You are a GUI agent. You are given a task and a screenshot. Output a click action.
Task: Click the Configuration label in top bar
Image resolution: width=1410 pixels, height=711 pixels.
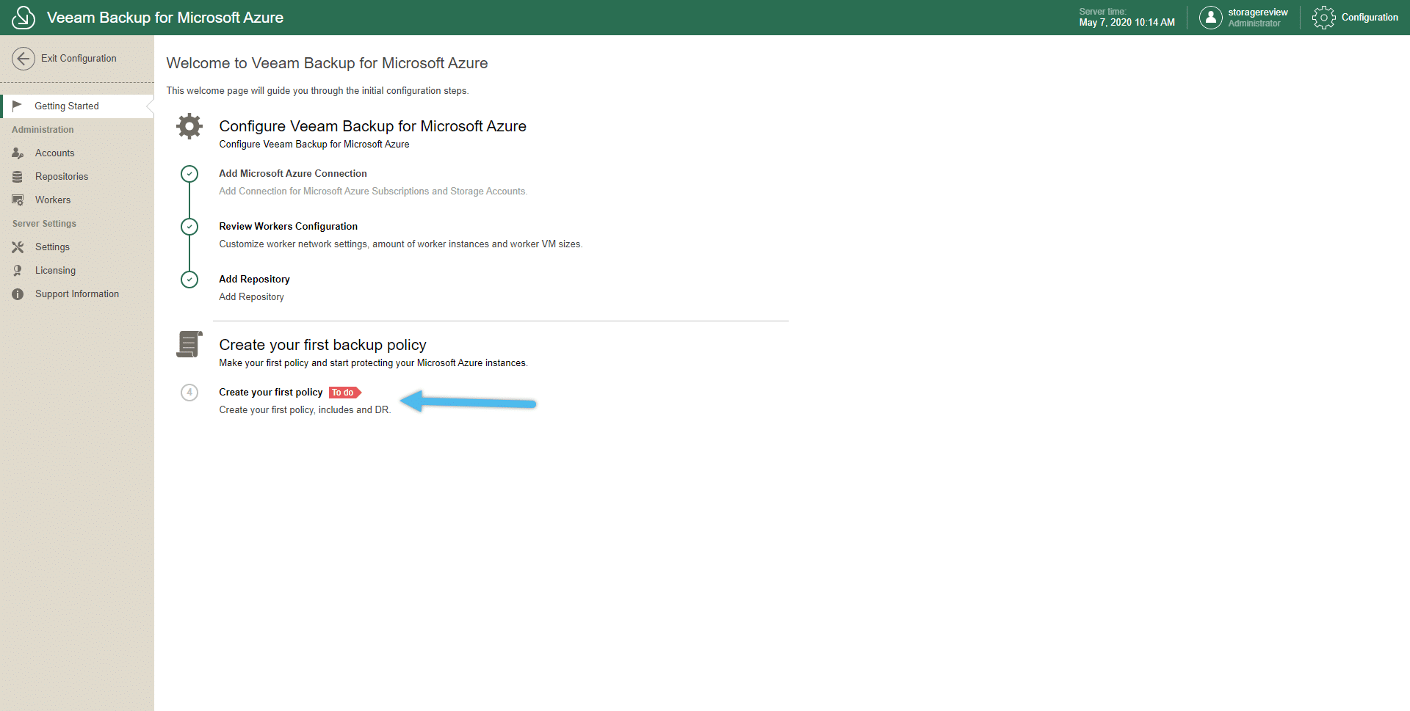tap(1370, 18)
